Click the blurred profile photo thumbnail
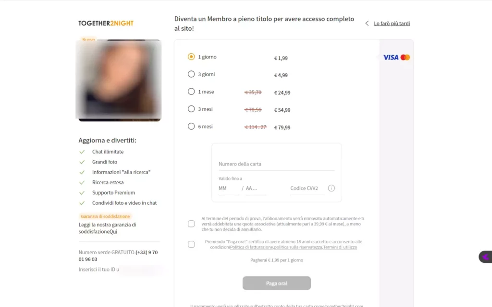Viewport: 492px width, 307px height. point(119,80)
